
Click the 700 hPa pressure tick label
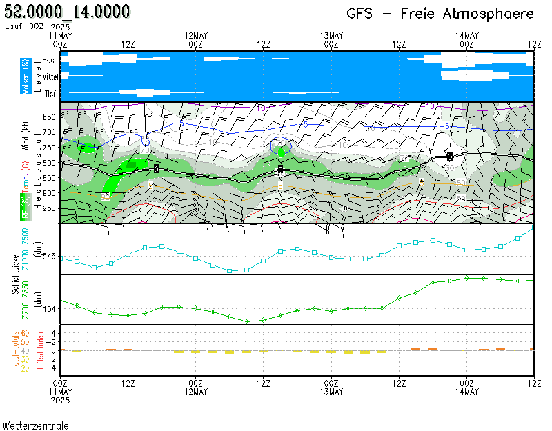[x=49, y=132]
